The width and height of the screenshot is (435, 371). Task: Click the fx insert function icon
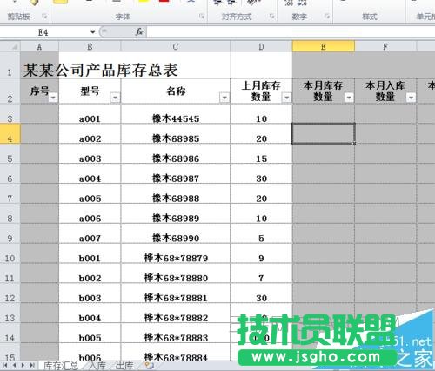click(x=139, y=31)
